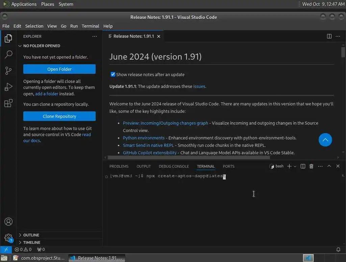Select the bash terminal profile label
The height and width of the screenshot is (262, 346).
coord(276,166)
